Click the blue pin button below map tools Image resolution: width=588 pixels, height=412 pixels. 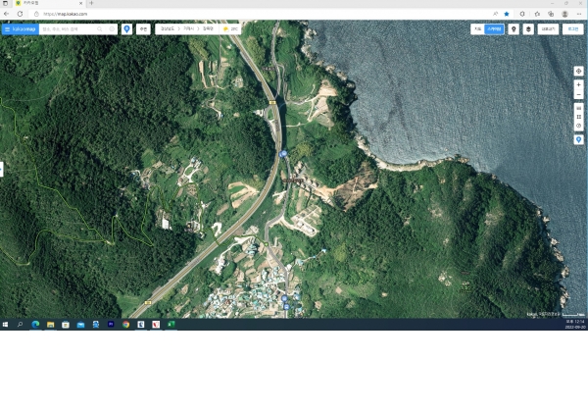(578, 139)
